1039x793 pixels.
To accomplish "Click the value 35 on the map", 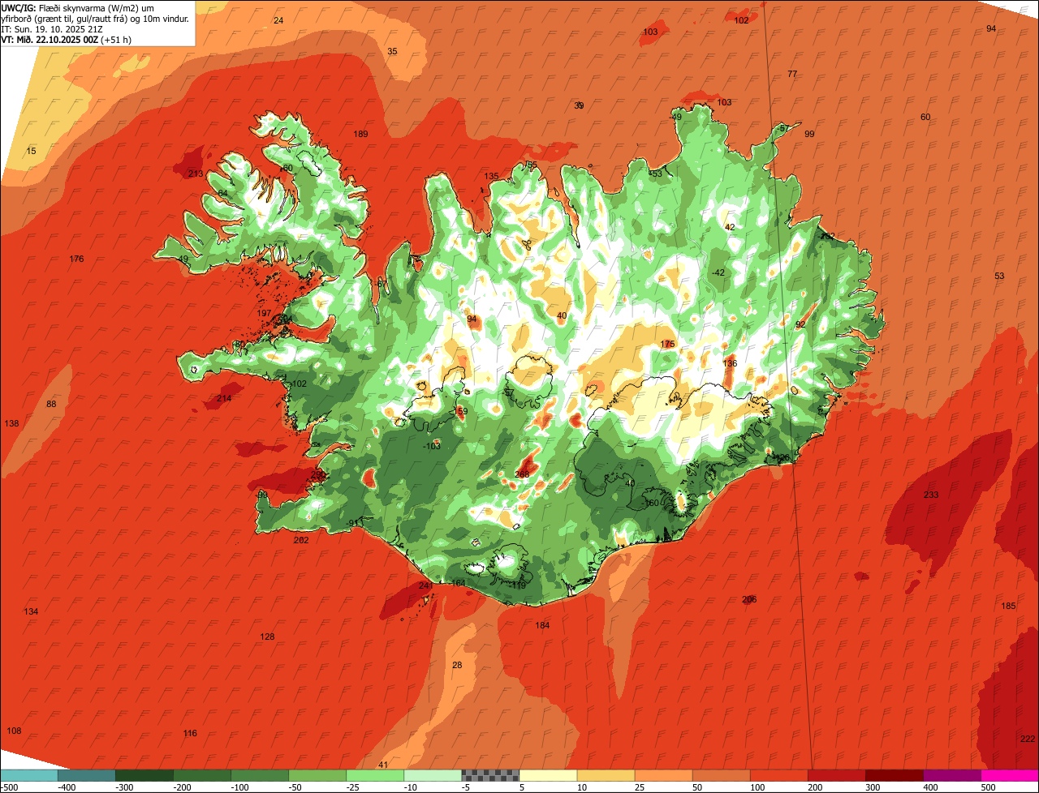I will pyautogui.click(x=392, y=51).
